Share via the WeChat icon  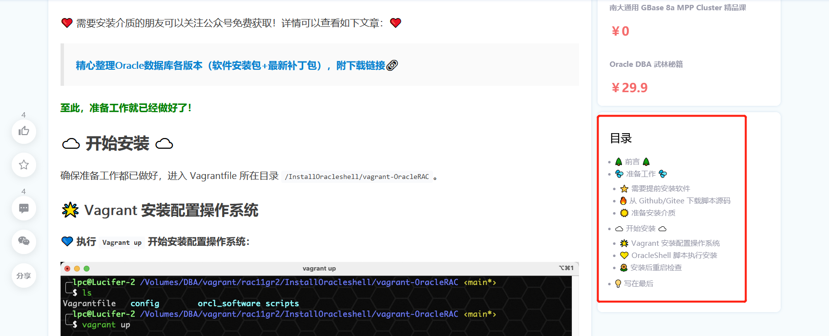[x=24, y=241]
